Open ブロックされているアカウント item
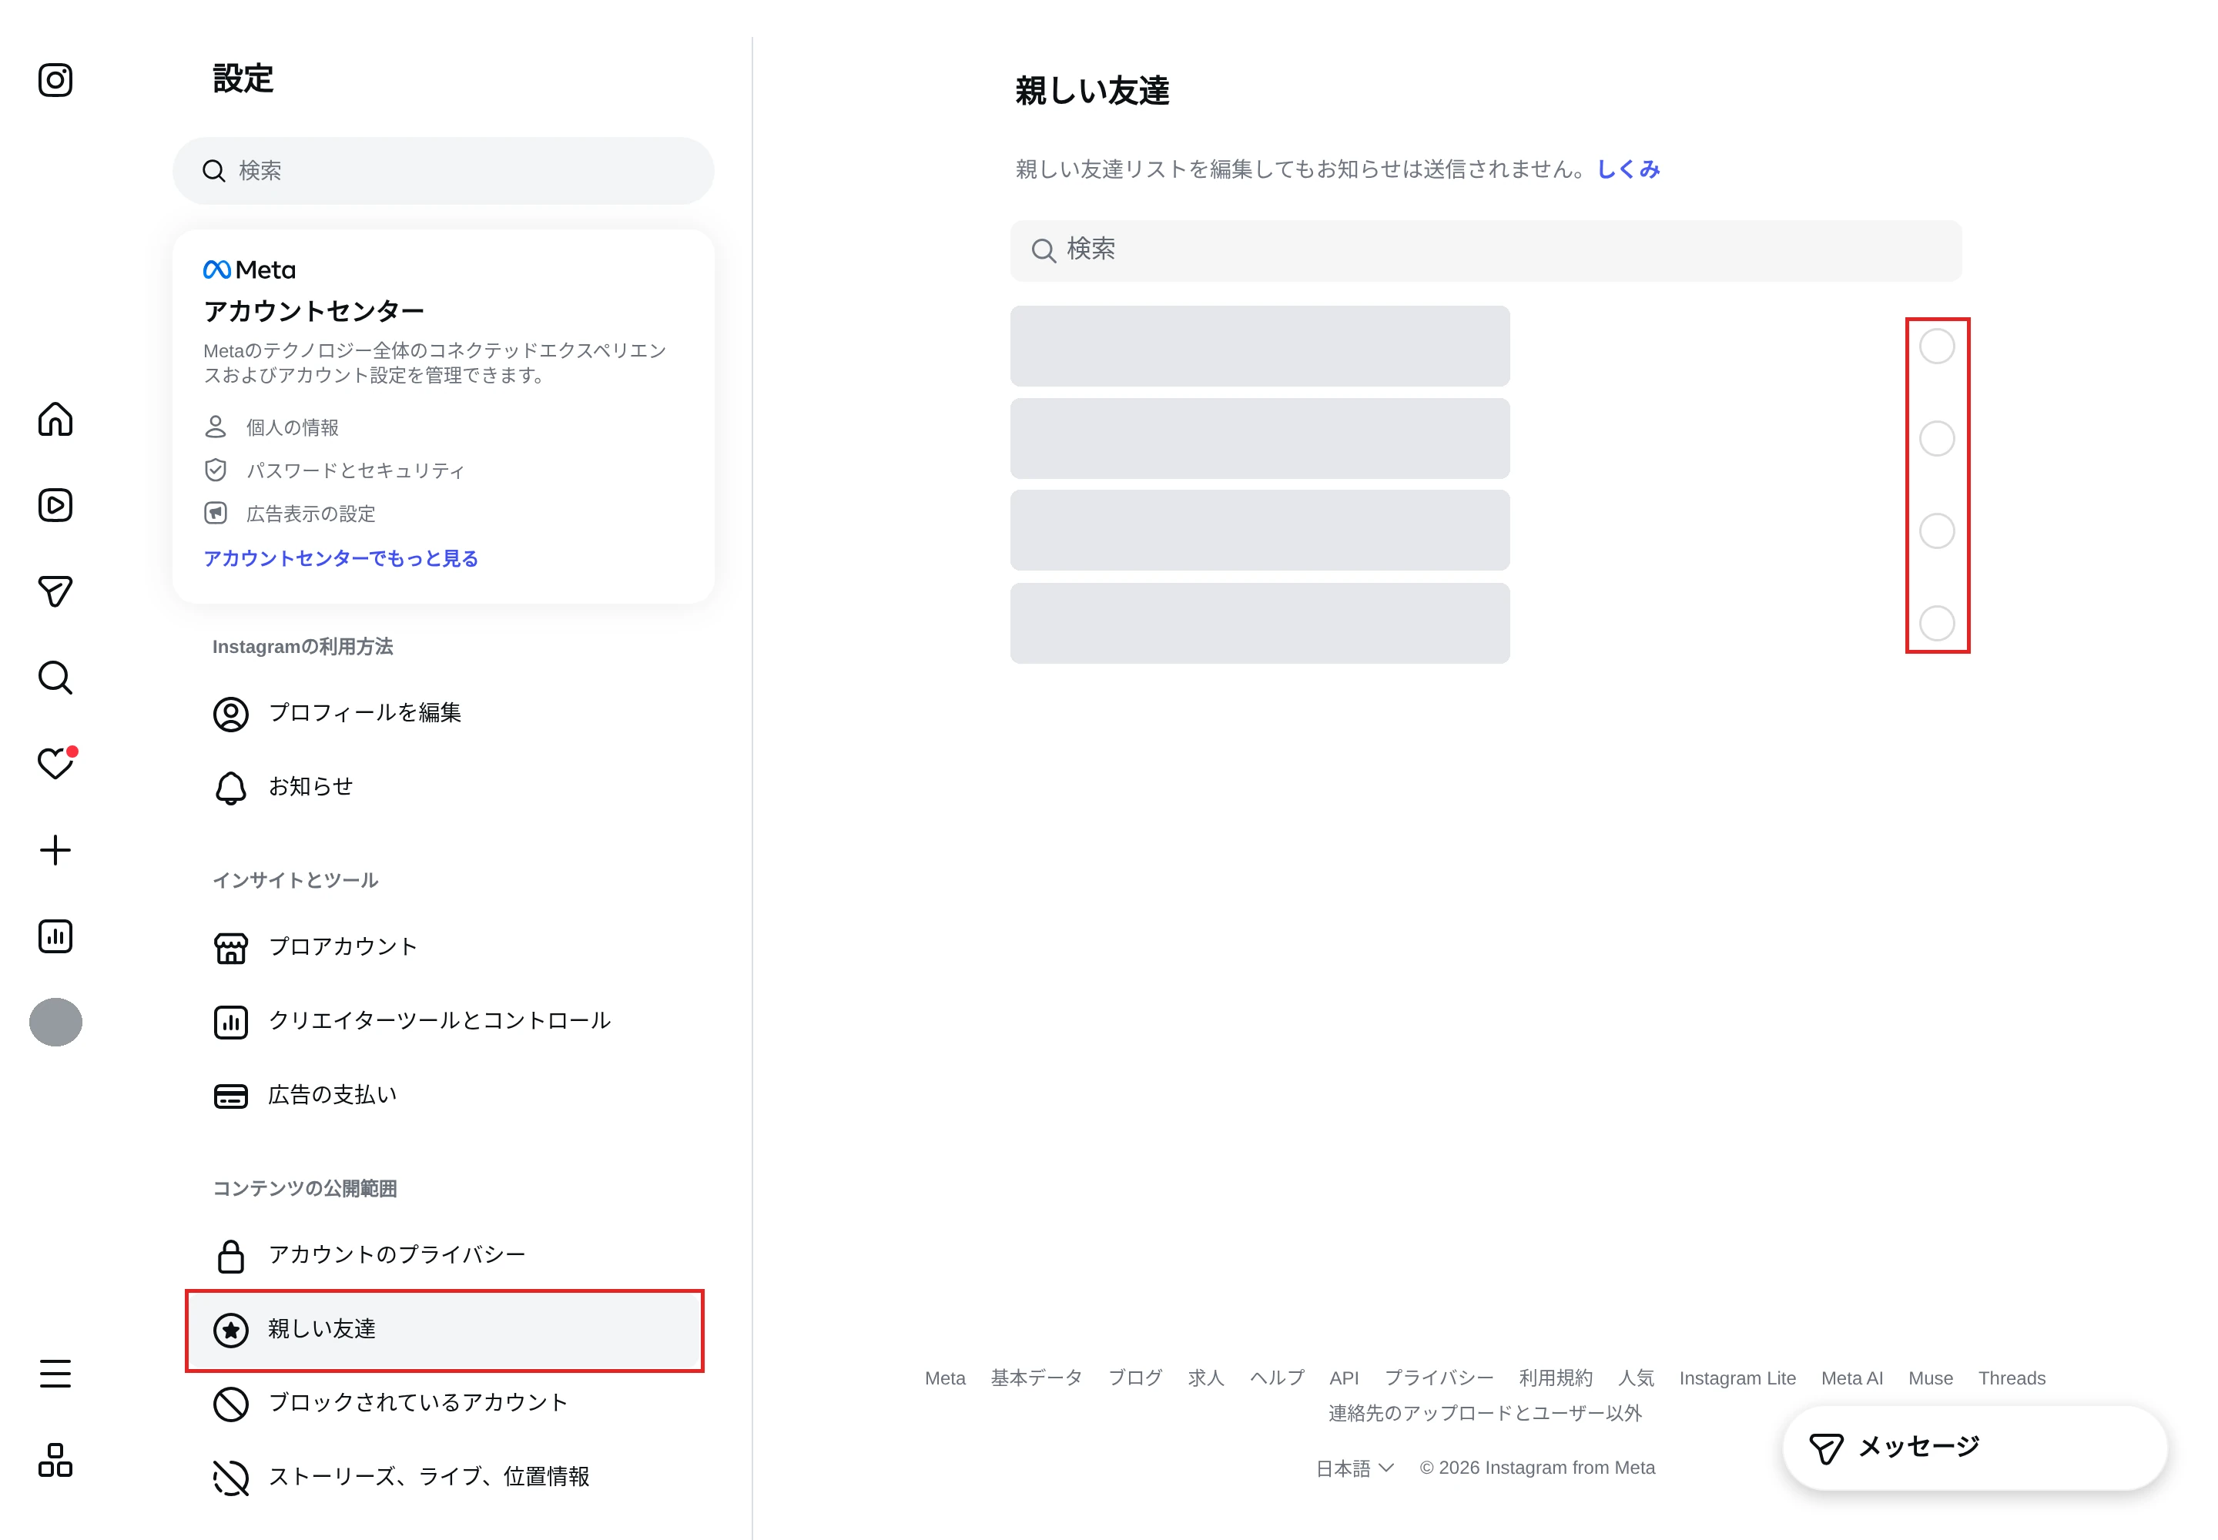This screenshot has width=2218, height=1540. click(444, 1403)
